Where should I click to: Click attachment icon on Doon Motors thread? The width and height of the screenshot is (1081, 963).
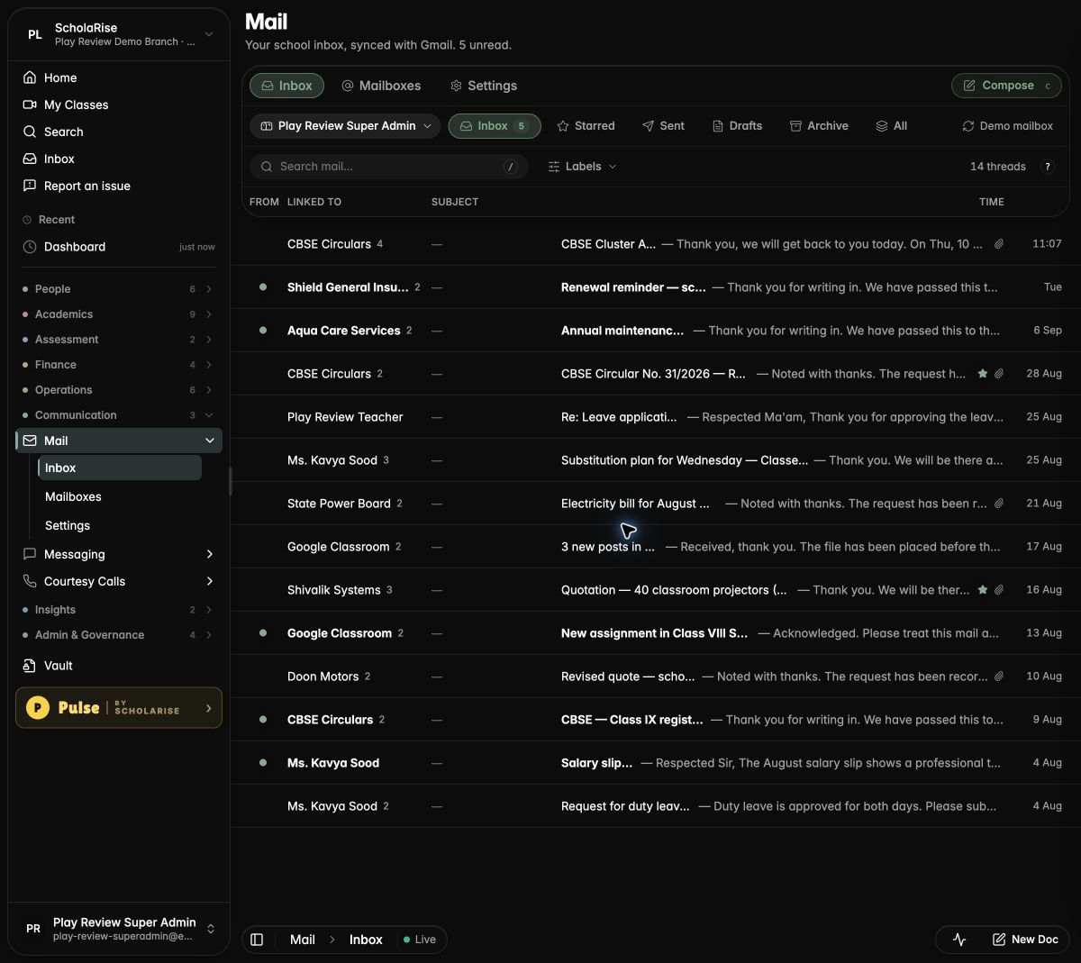(999, 677)
